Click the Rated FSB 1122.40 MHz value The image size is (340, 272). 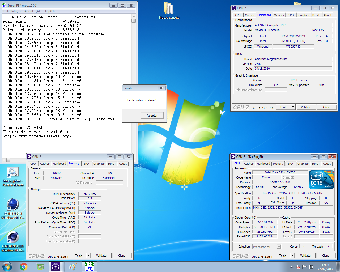pyautogui.click(x=265, y=236)
